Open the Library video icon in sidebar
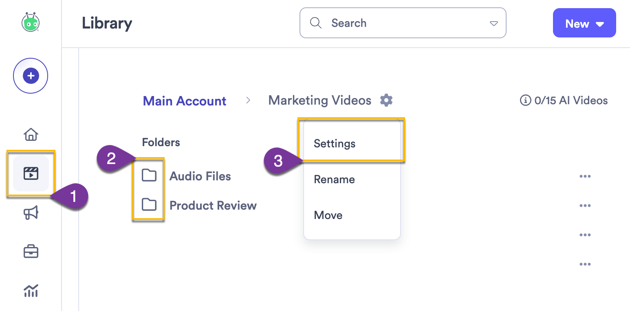 tap(31, 173)
